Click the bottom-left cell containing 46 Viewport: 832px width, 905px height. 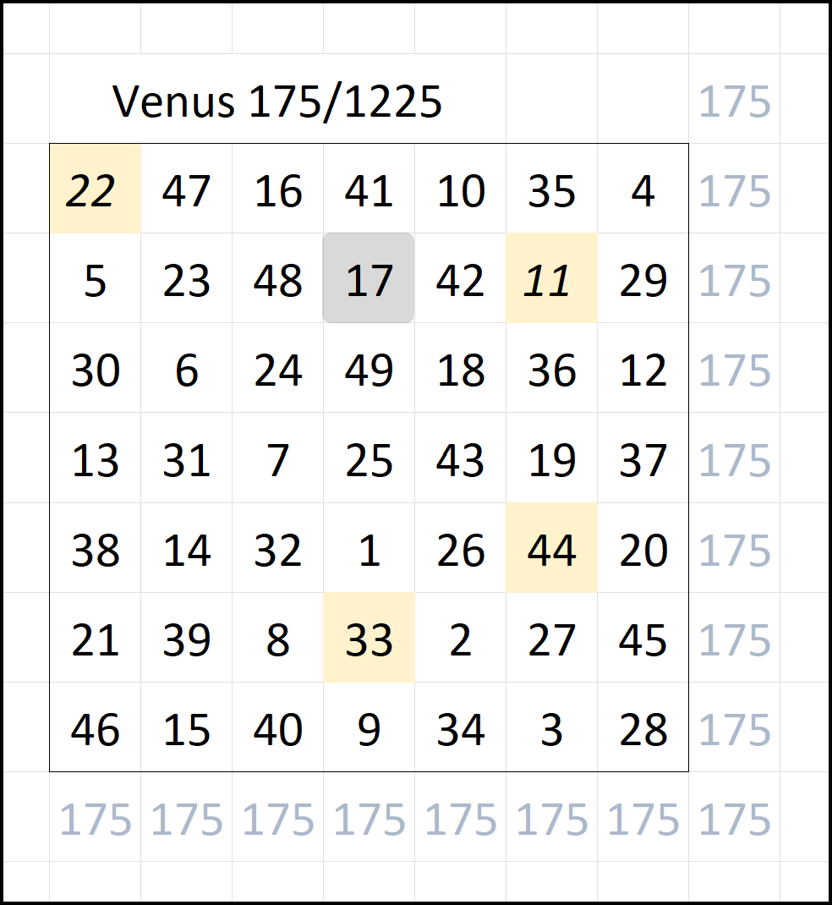click(x=95, y=729)
